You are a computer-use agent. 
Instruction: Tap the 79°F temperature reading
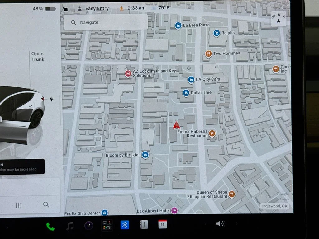click(164, 8)
